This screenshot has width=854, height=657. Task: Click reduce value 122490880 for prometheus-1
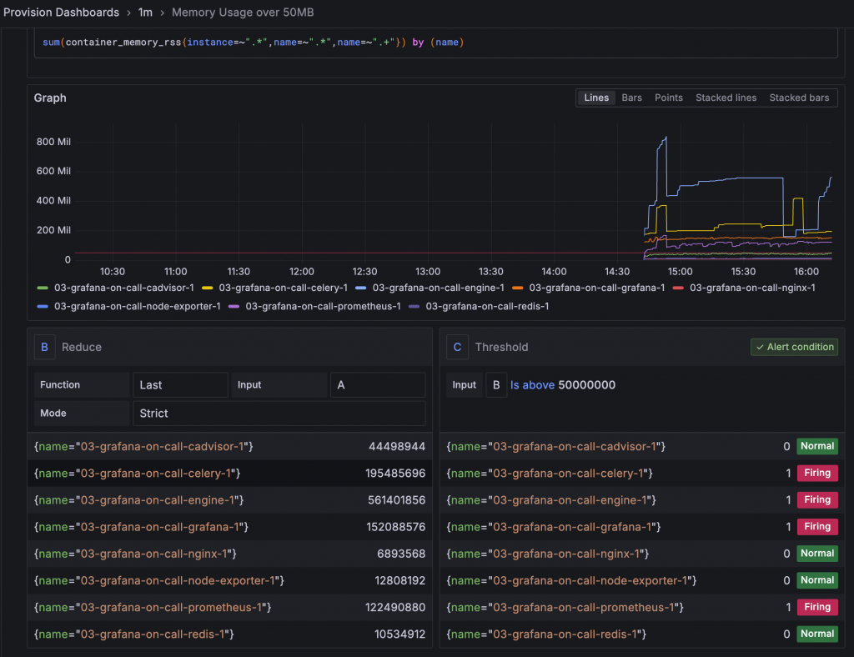pyautogui.click(x=394, y=608)
